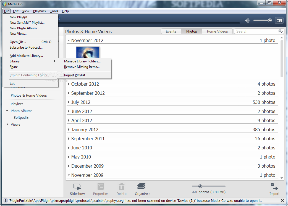This screenshot has width=288, height=206.
Task: Choose Exit in the File menu
Action: pyautogui.click(x=30, y=83)
